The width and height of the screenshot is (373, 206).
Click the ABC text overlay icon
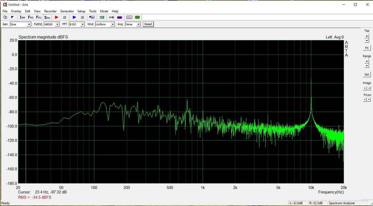[x=92, y=18]
